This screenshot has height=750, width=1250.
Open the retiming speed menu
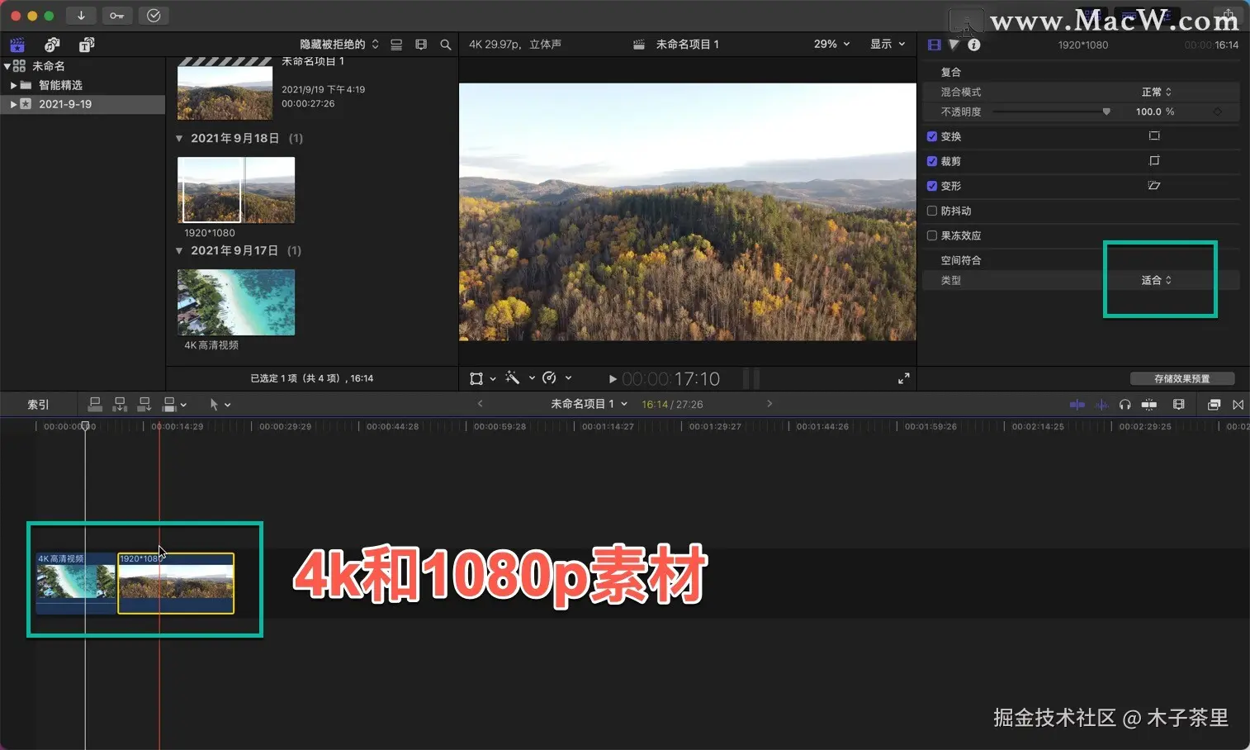point(556,378)
